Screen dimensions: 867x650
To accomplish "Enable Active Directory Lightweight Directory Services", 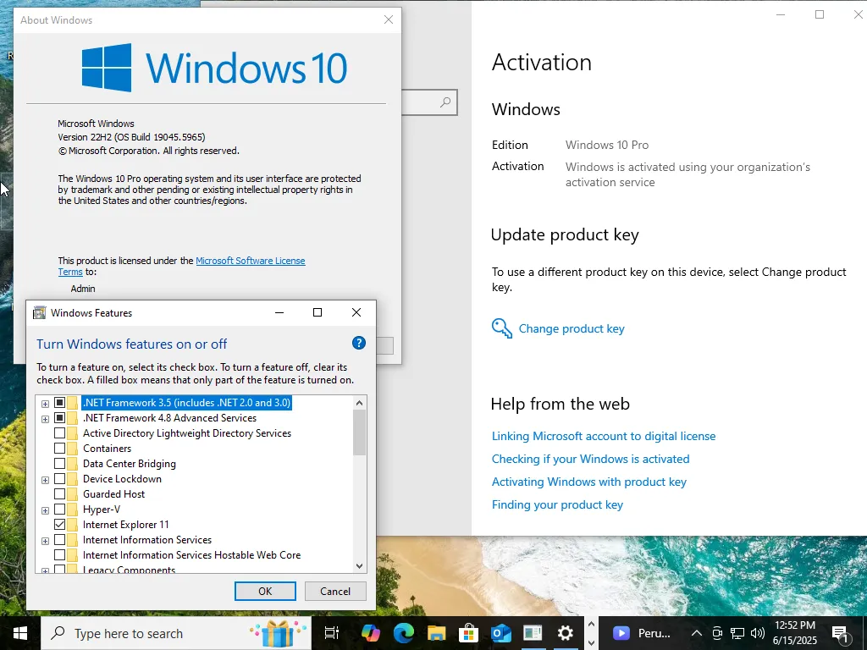I will click(x=60, y=432).
